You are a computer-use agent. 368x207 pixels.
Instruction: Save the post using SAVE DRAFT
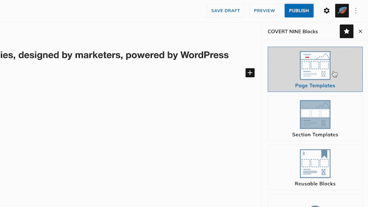click(225, 11)
